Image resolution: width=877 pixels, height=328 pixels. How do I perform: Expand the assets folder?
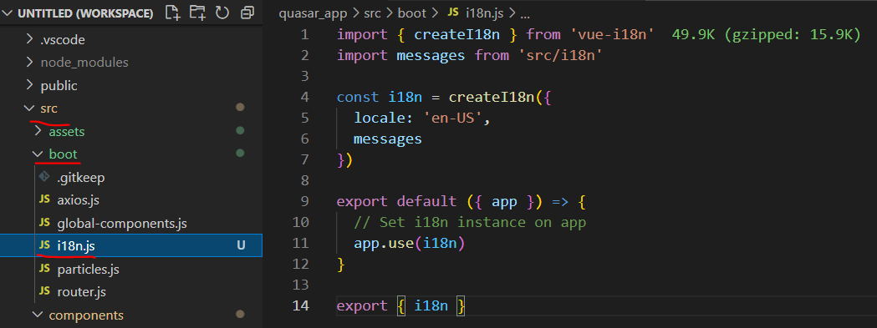38,131
